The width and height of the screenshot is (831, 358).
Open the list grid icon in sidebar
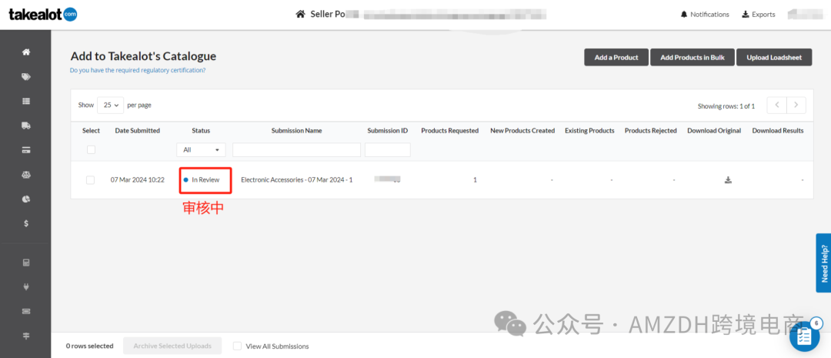click(25, 102)
